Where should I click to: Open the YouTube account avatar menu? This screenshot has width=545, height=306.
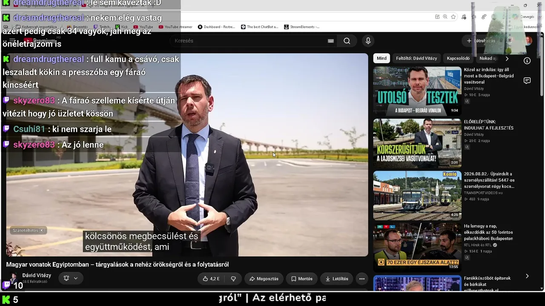coord(528,41)
